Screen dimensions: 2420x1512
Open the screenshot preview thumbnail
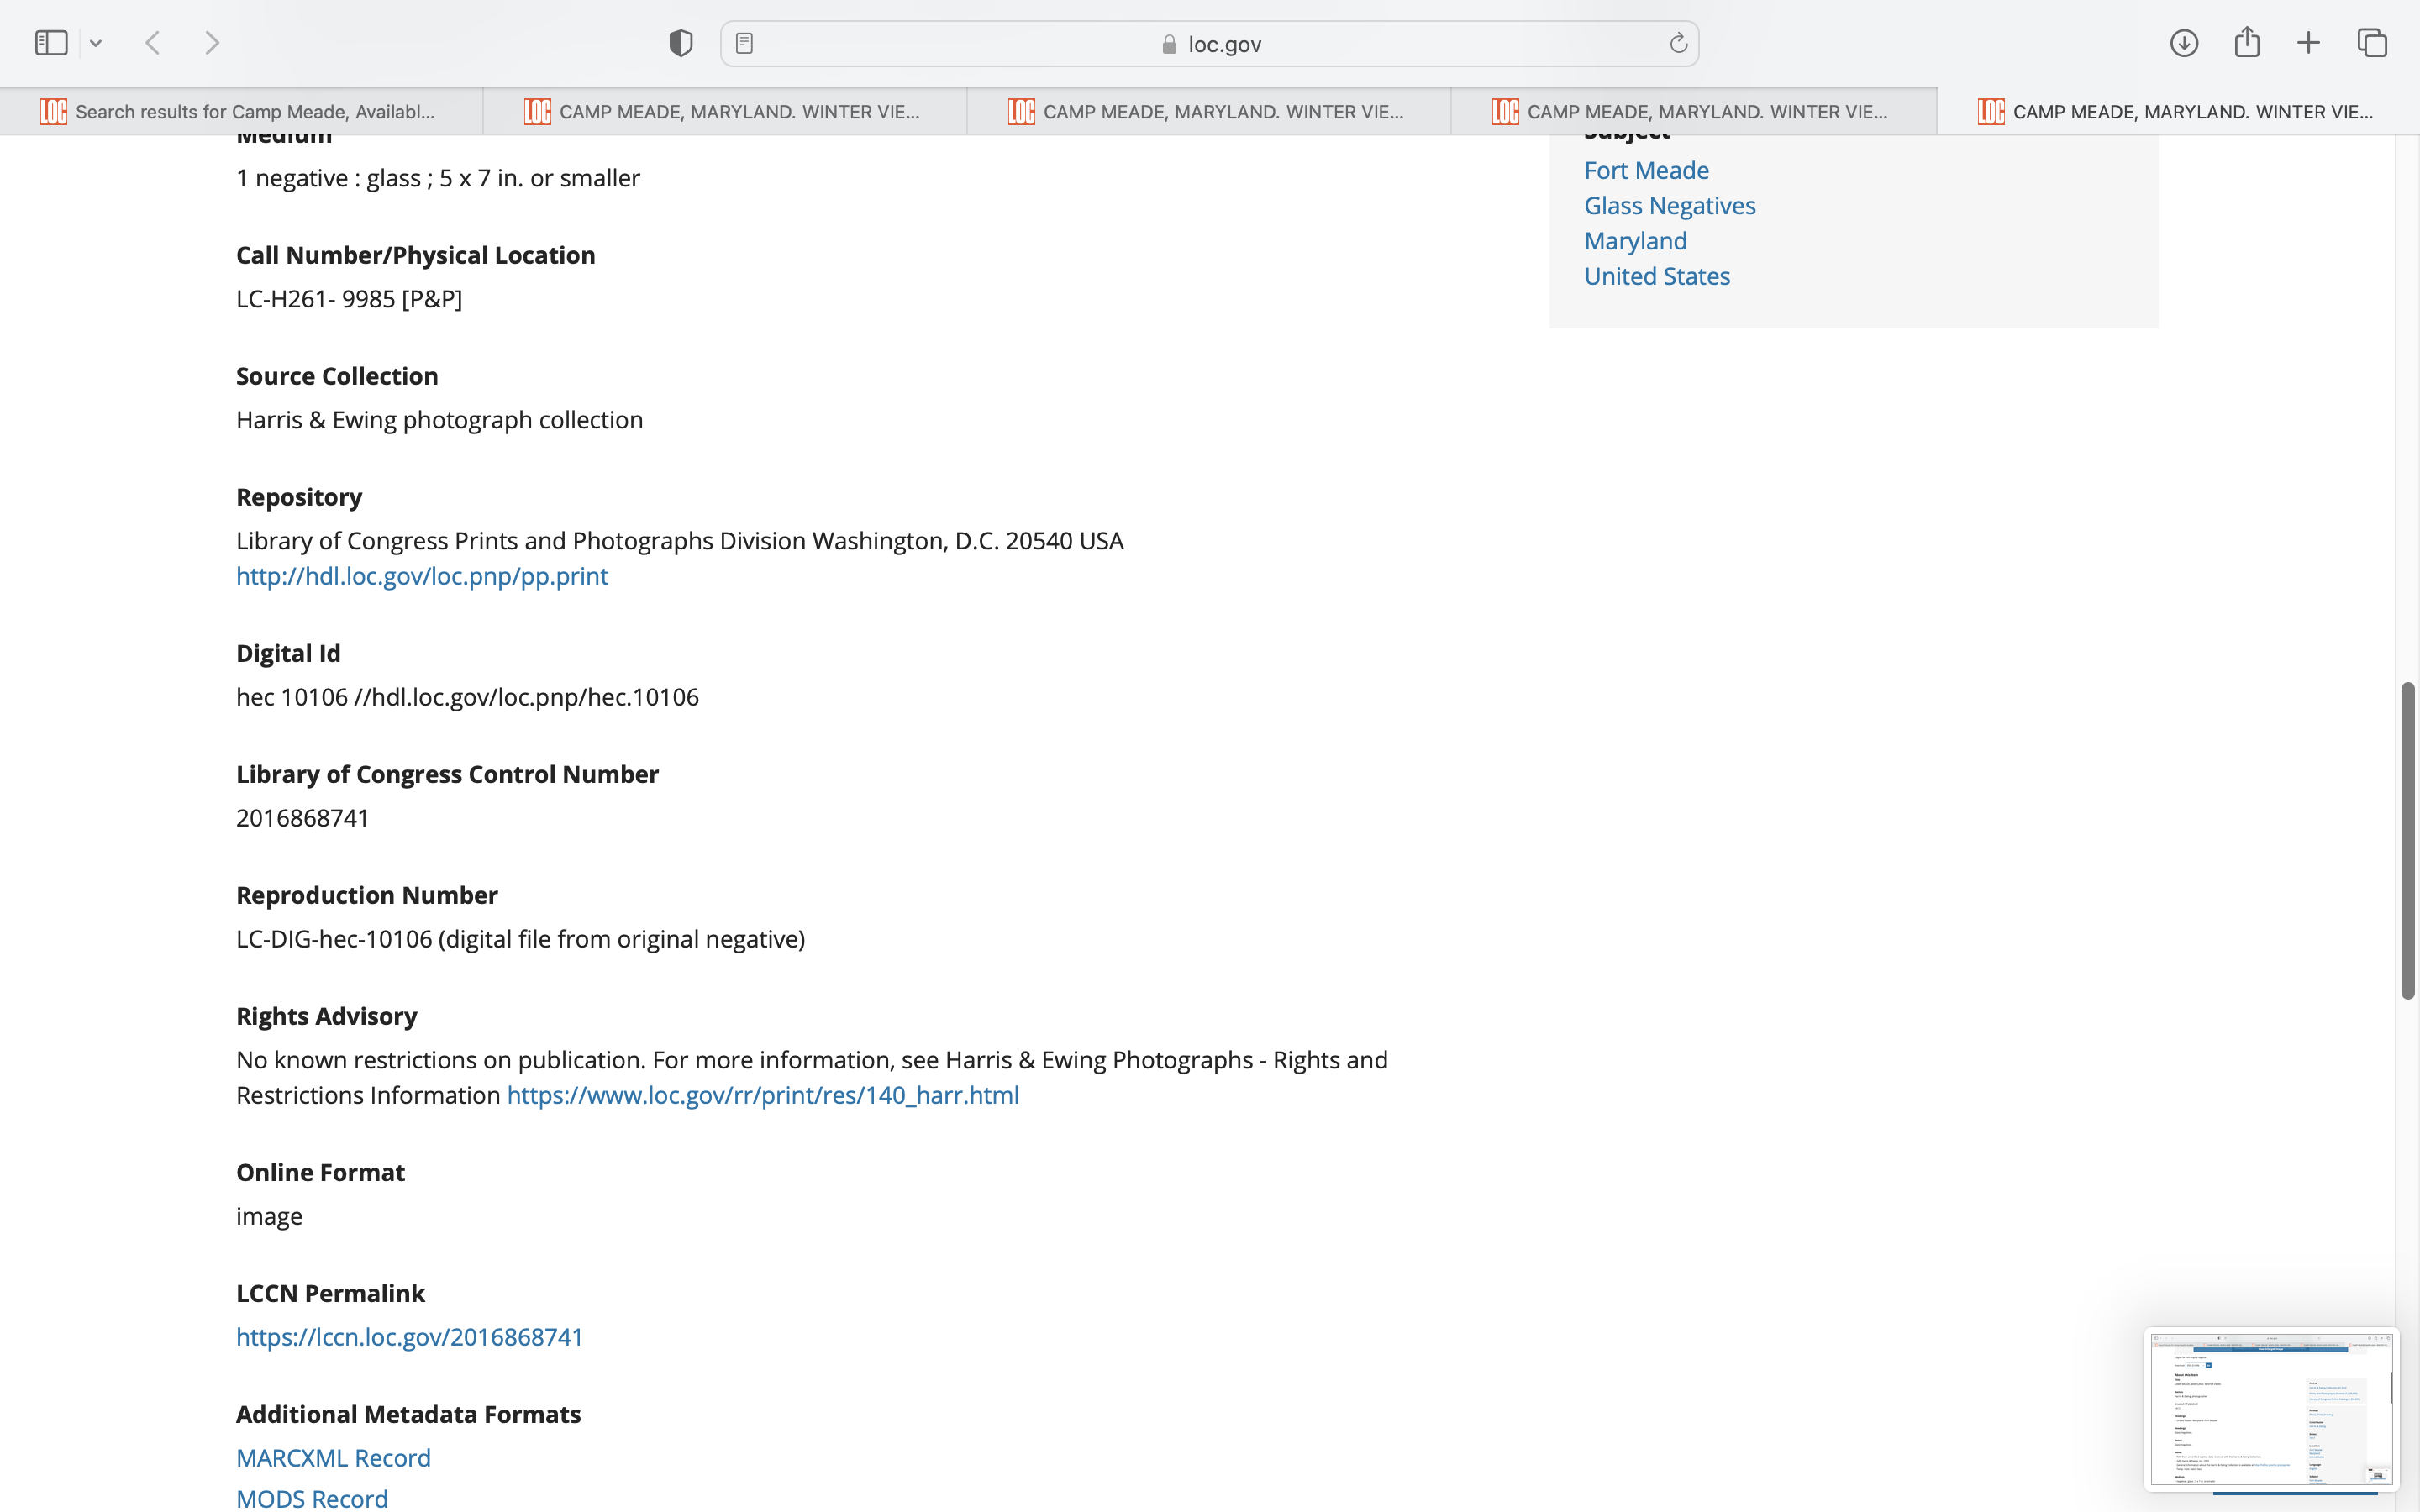(x=2270, y=1408)
